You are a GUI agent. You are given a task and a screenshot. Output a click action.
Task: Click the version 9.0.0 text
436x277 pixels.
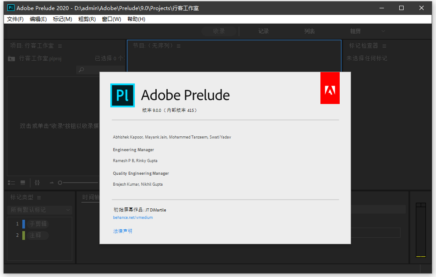tap(169, 110)
